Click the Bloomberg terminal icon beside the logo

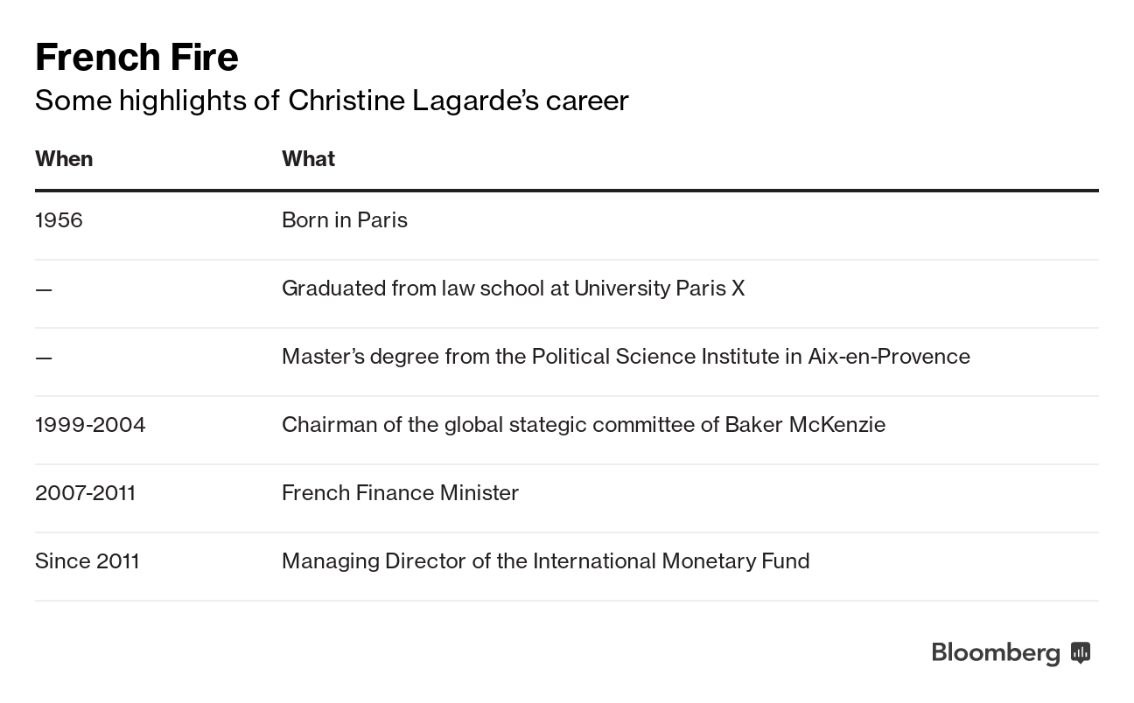click(x=1081, y=652)
